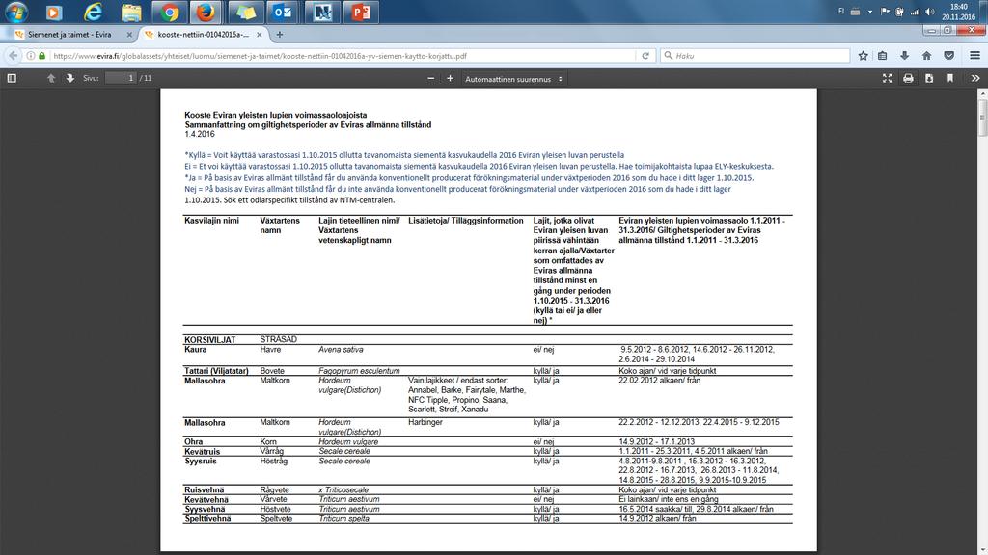Launch Windows Media Player from taskbar
Screen dimensions: 988x555
click(x=54, y=12)
